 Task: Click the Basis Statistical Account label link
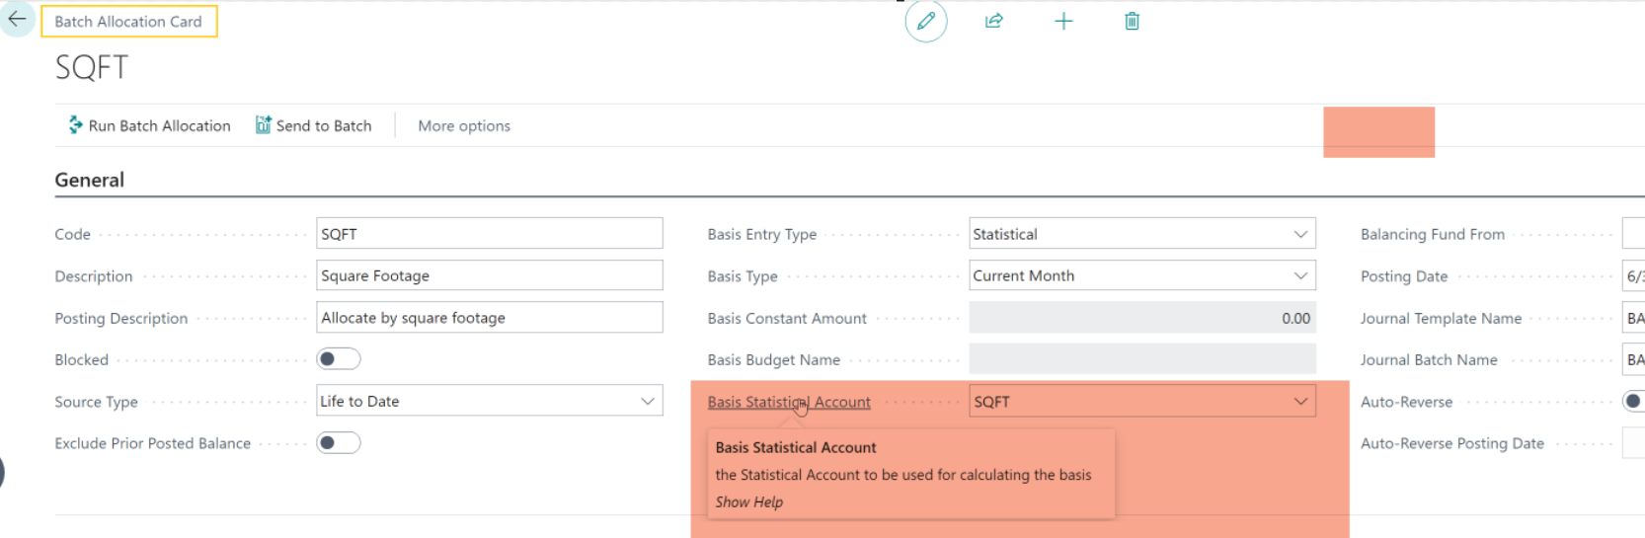788,402
